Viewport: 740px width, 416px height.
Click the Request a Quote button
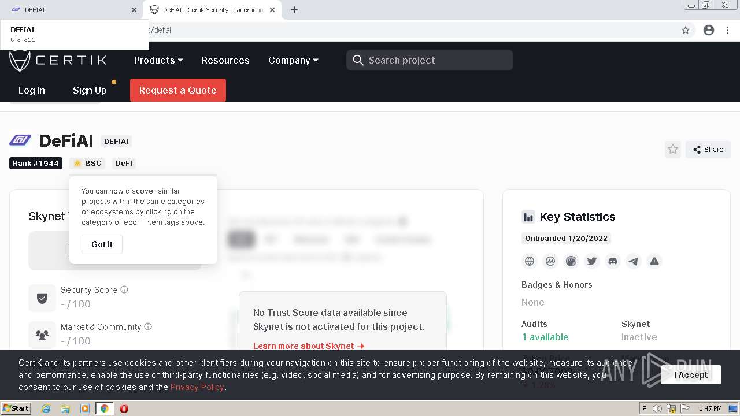pos(178,90)
